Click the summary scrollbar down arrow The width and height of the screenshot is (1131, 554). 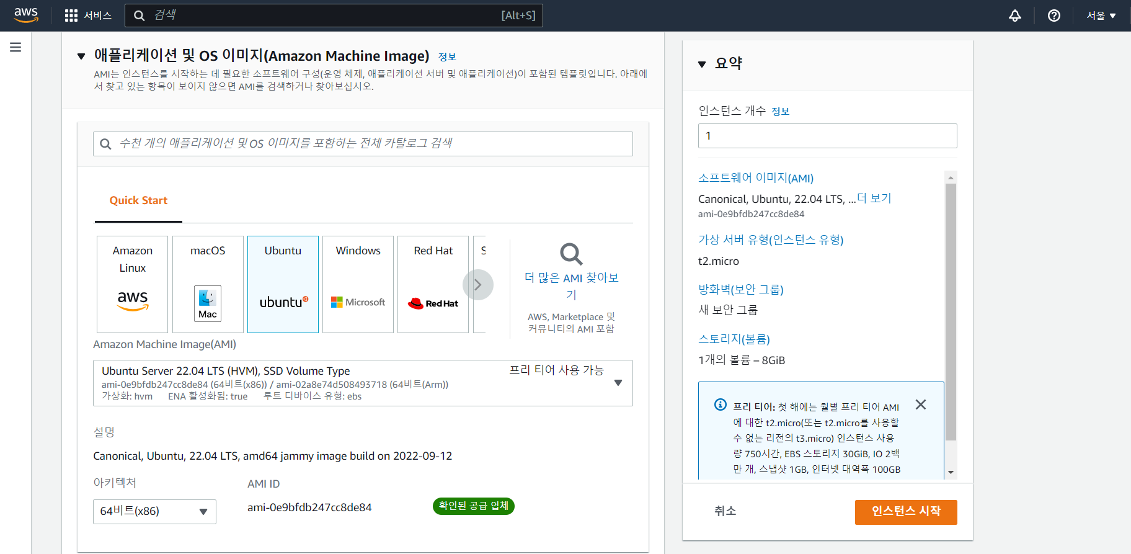tap(951, 473)
